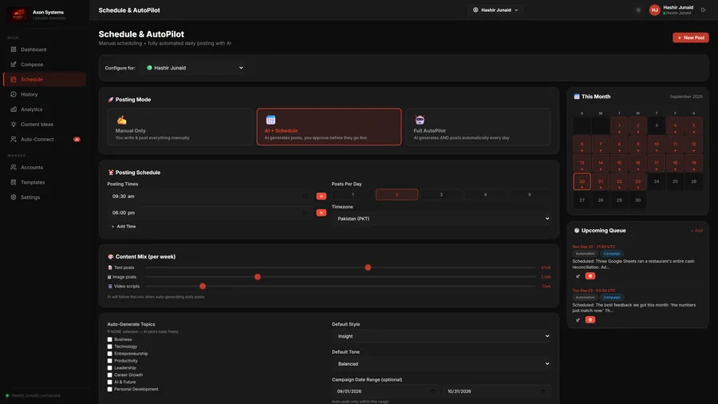This screenshot has height=404, width=718.
Task: Click the campaign start date 09/01/2026 field
Action: [x=385, y=392]
